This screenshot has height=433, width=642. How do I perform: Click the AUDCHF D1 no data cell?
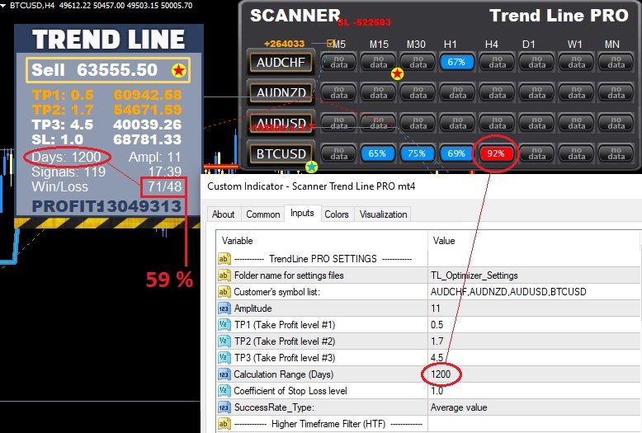536,62
